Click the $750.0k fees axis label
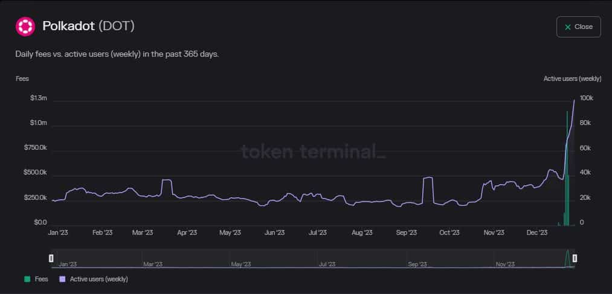Viewport: 612px width, 294px height. point(35,148)
